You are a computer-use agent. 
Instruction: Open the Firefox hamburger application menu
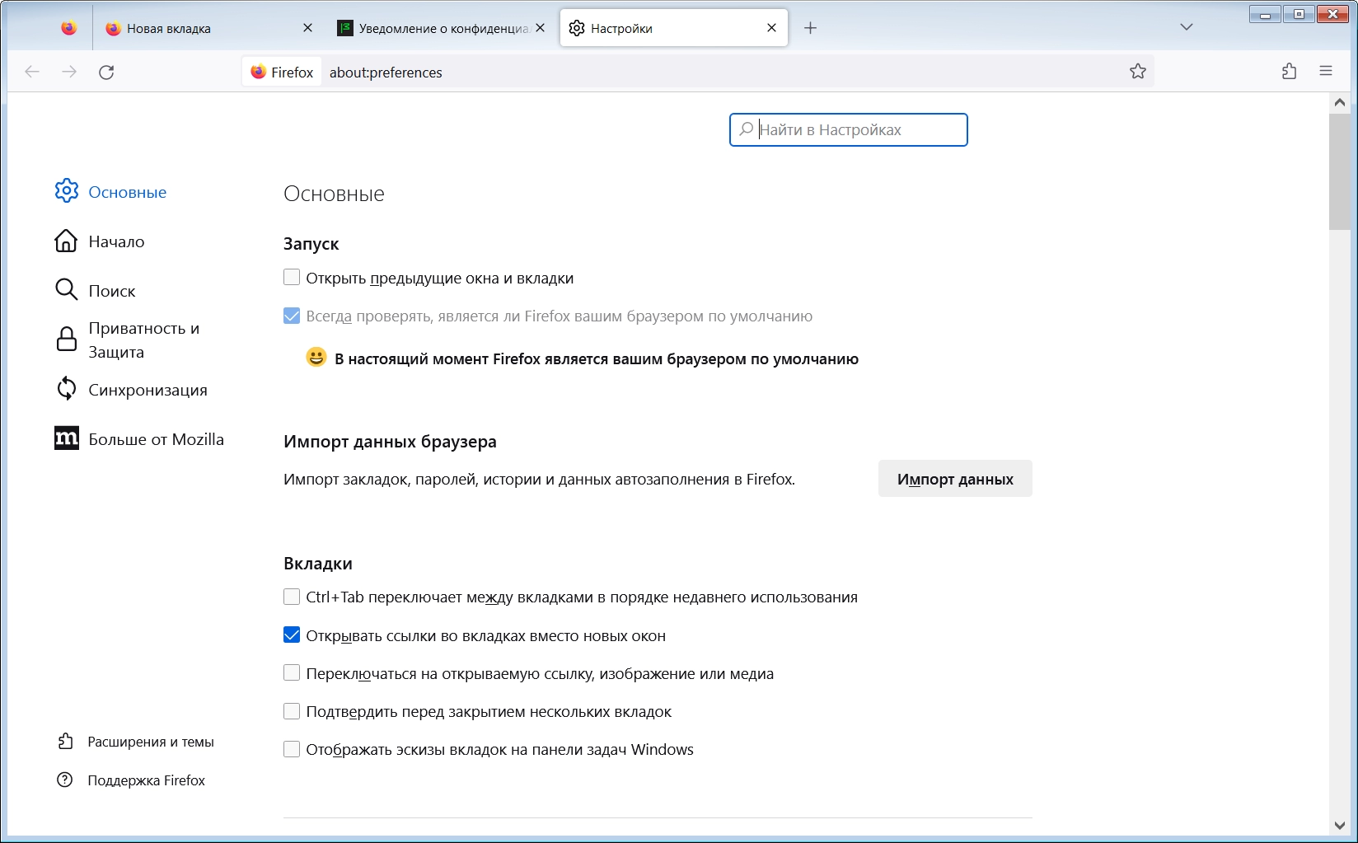(1326, 72)
